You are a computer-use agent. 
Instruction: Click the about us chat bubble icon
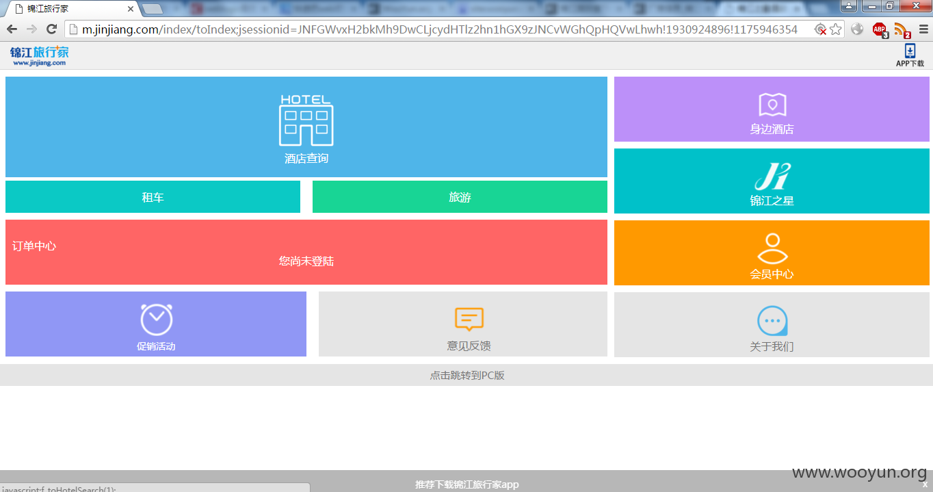click(772, 320)
